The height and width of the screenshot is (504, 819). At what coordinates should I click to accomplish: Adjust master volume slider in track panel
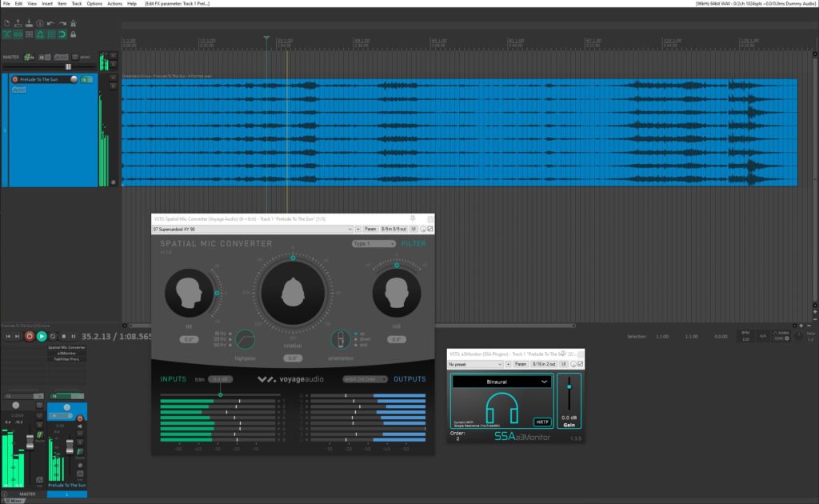[68, 67]
